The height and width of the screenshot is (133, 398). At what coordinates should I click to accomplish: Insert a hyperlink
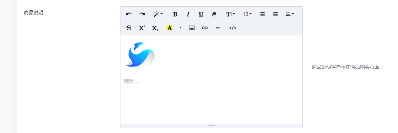click(x=205, y=28)
